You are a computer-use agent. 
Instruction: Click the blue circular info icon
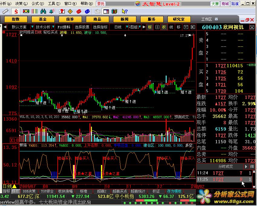tap(87, 11)
